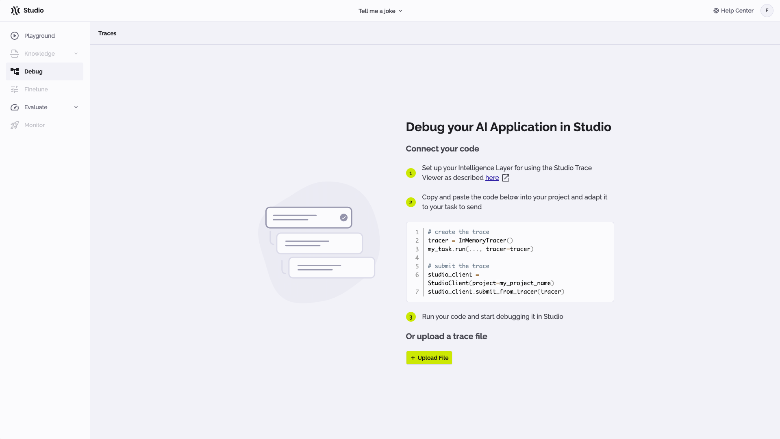
Task: Open Help Center
Action: pyautogui.click(x=737, y=11)
